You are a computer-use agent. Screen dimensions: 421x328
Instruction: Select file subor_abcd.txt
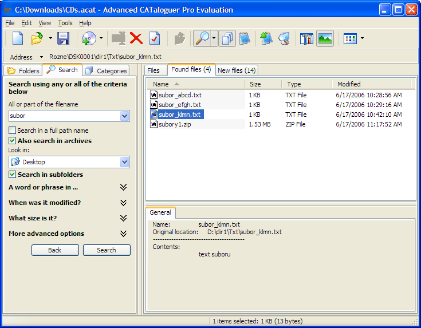pos(180,95)
